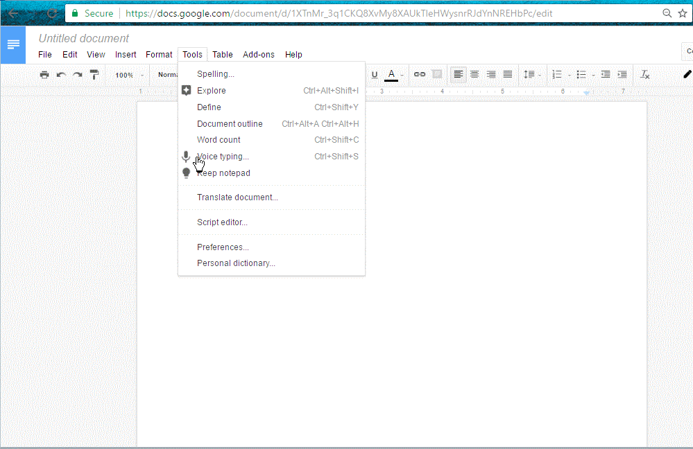Bookmark page with star icon
The height and width of the screenshot is (449, 693).
[683, 13]
